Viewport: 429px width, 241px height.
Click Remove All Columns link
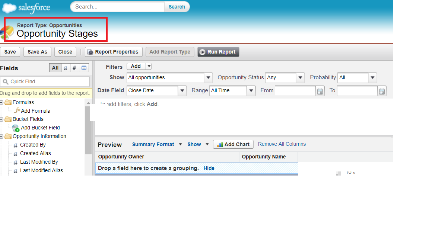[282, 144]
